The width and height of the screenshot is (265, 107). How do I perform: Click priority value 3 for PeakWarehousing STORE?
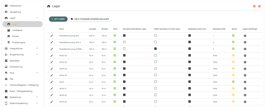click(214, 49)
